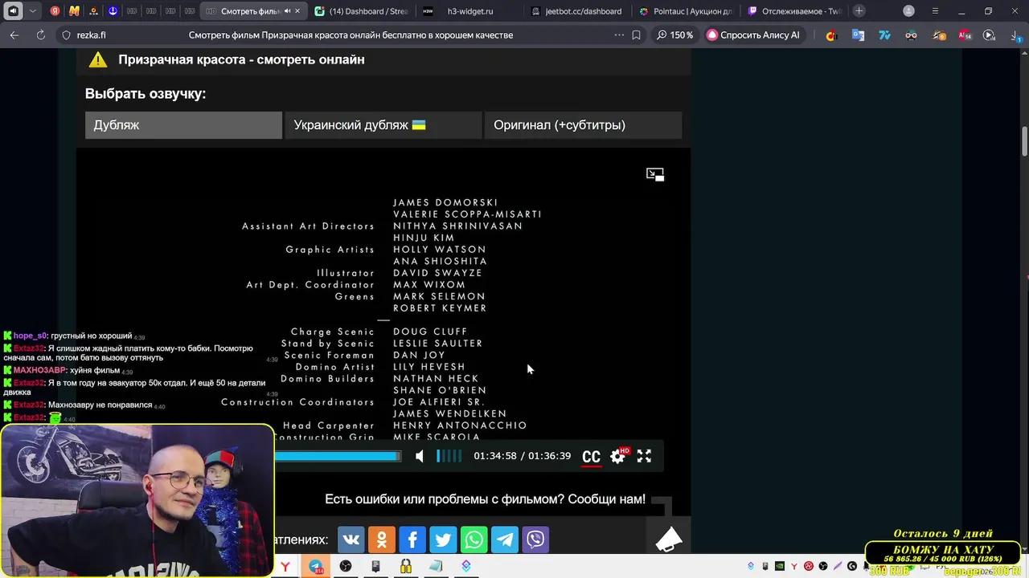Open browser downloads icon
Viewport: 1029px width, 578px height.
[1016, 35]
